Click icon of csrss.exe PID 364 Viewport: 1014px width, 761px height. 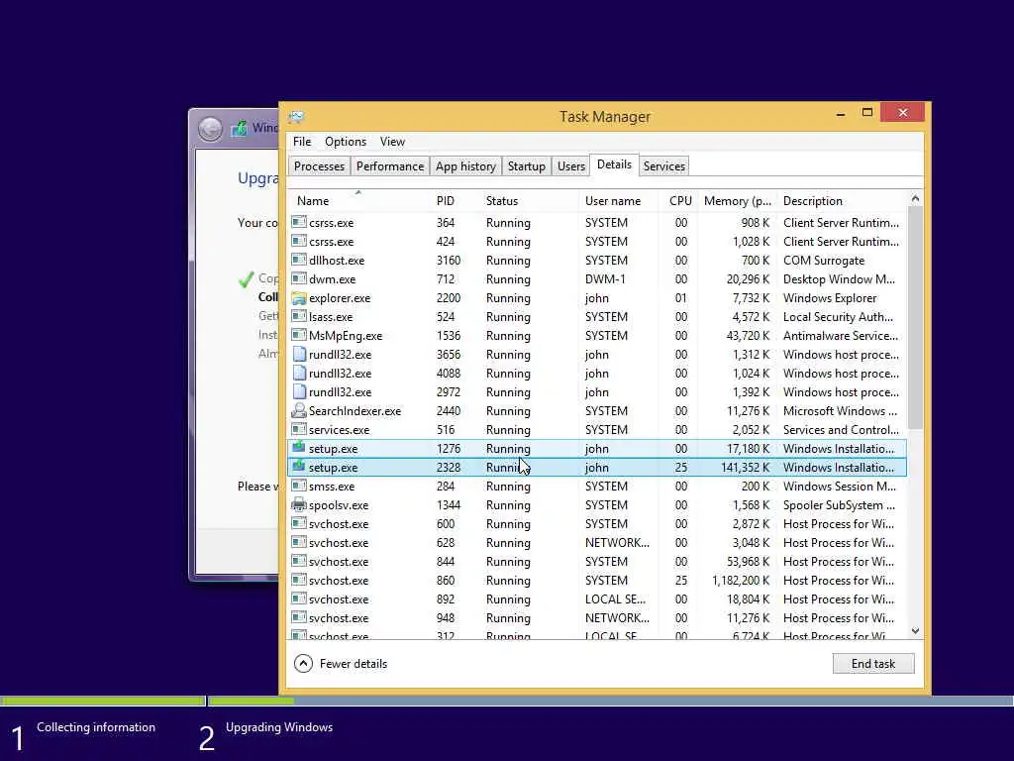tap(299, 223)
